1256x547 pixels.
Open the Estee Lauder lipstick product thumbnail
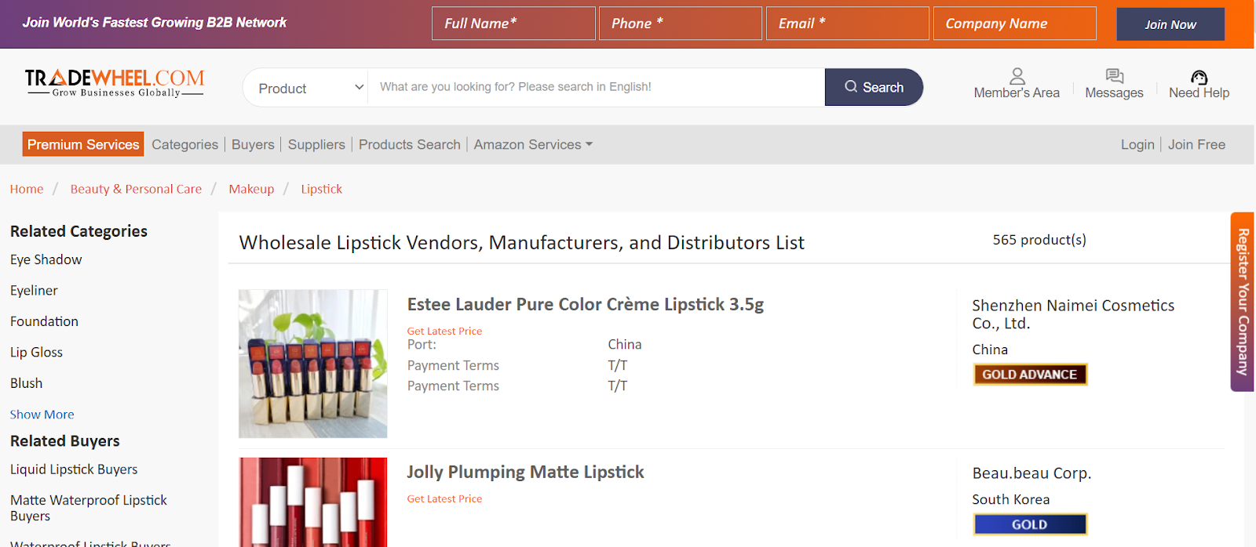313,364
